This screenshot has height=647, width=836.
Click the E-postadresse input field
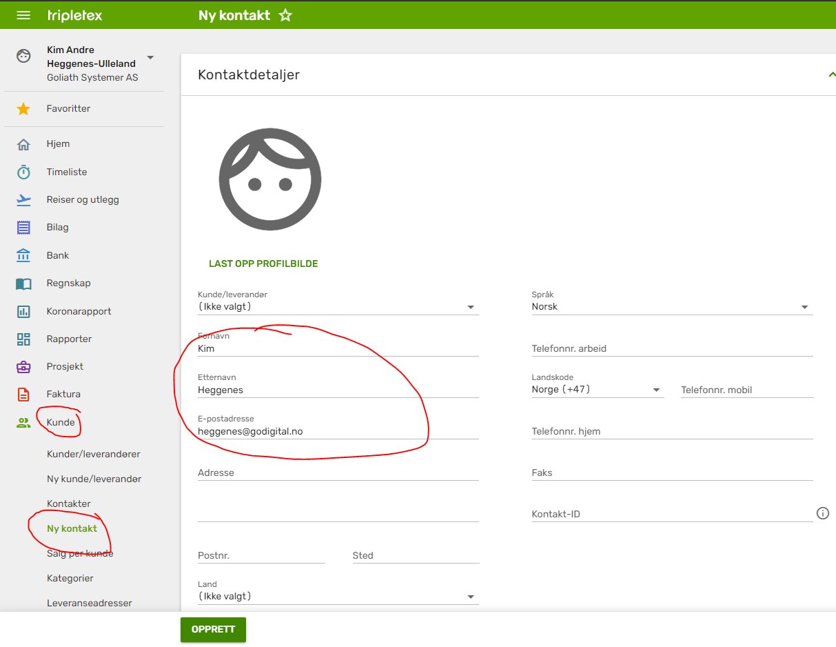pos(338,432)
